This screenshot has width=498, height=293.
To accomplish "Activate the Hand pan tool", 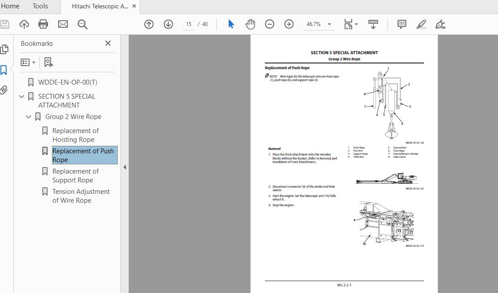I will (250, 24).
